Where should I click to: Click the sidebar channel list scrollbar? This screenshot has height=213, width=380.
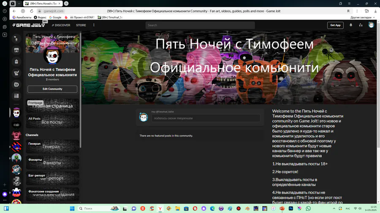pyautogui.click(x=80, y=90)
